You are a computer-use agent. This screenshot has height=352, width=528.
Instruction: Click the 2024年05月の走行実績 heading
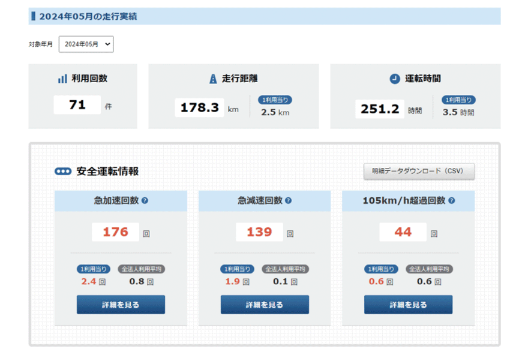(88, 16)
